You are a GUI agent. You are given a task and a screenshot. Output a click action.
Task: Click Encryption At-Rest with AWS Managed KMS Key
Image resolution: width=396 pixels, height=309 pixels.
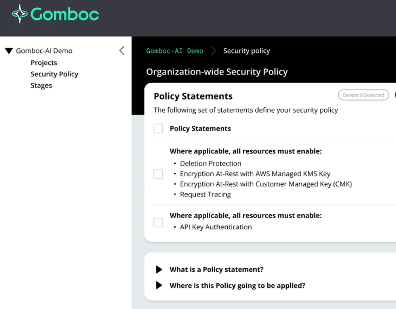coord(255,174)
